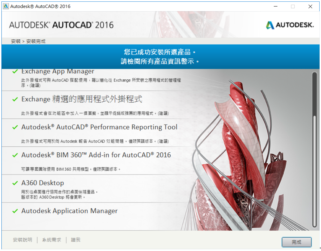Open the 系統需求 link
321x251 pixels.
pos(52,240)
